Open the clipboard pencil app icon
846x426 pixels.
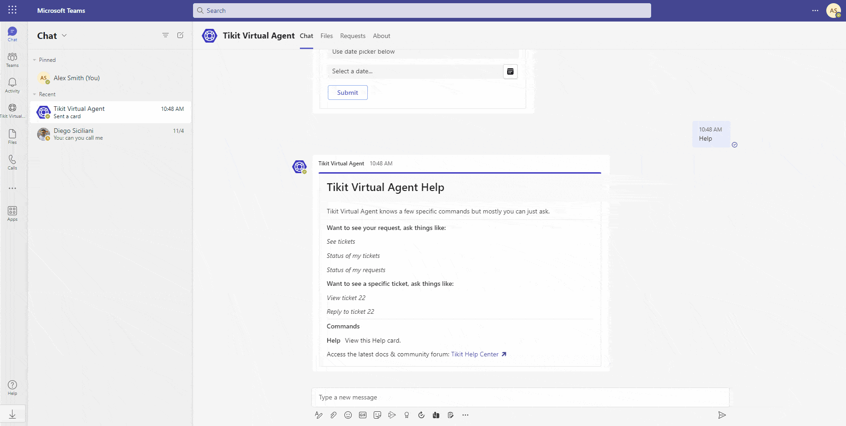pos(451,415)
